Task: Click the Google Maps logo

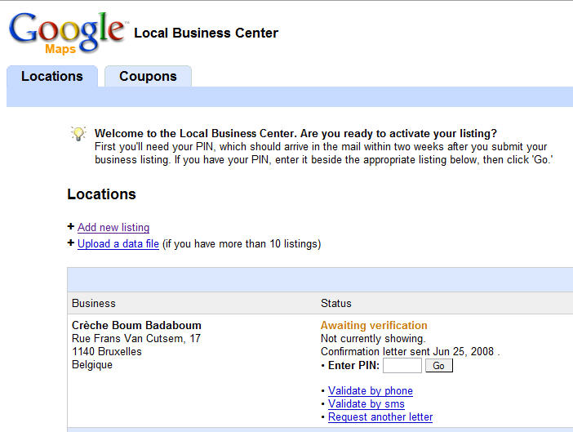Action: [67, 33]
